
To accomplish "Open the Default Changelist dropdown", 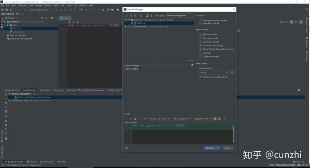I will pyautogui.click(x=180, y=15).
